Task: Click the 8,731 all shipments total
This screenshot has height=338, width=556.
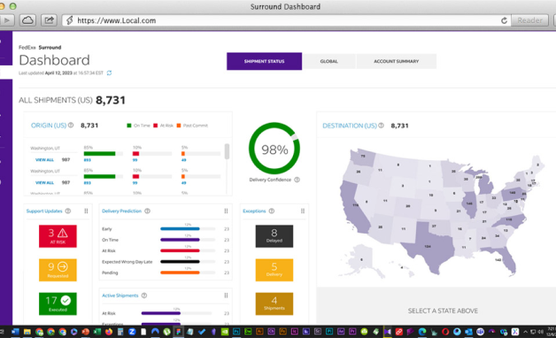Action: [111, 100]
